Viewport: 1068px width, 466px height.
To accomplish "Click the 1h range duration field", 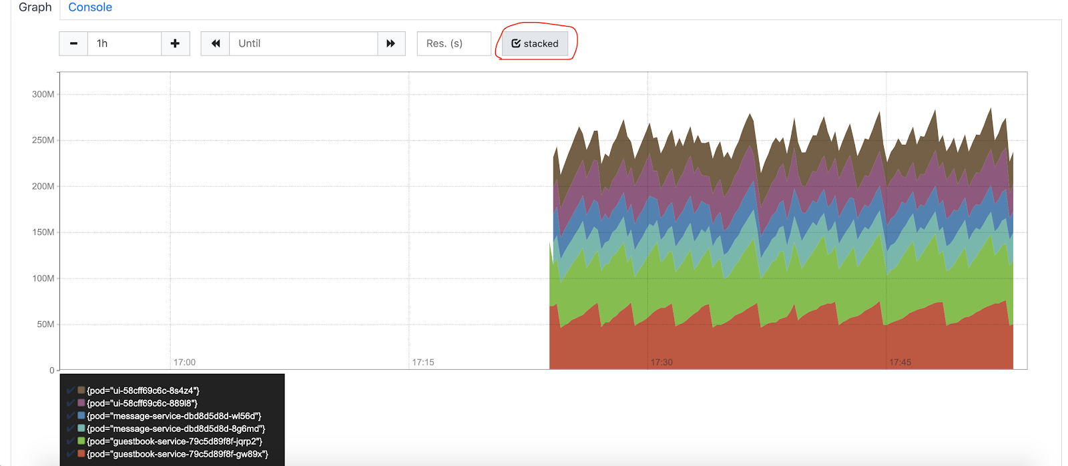I will pyautogui.click(x=124, y=43).
